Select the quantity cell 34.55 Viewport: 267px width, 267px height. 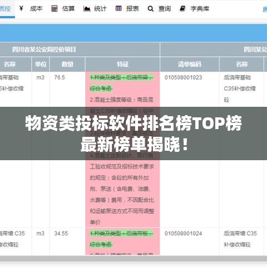[61, 233]
